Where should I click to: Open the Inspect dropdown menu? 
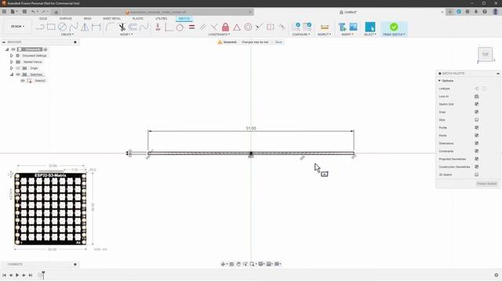[324, 34]
